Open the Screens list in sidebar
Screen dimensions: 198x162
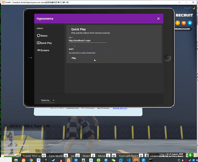click(x=43, y=50)
